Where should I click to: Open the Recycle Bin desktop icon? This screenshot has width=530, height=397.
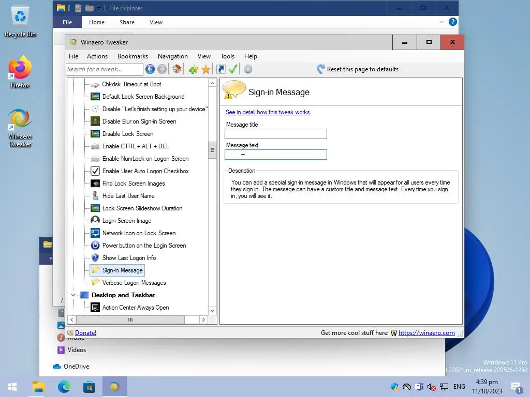click(x=20, y=22)
